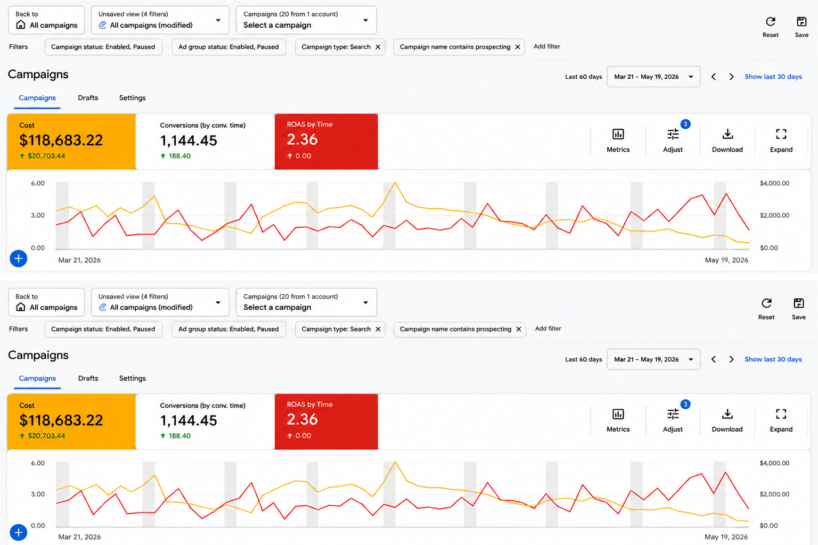Image resolution: width=818 pixels, height=545 pixels.
Task: Expand the chart in the bottom panel
Action: pyautogui.click(x=781, y=420)
